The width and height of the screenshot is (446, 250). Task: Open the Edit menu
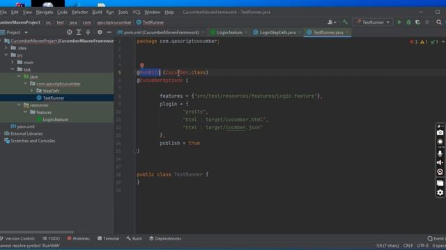pyautogui.click(x=15, y=12)
